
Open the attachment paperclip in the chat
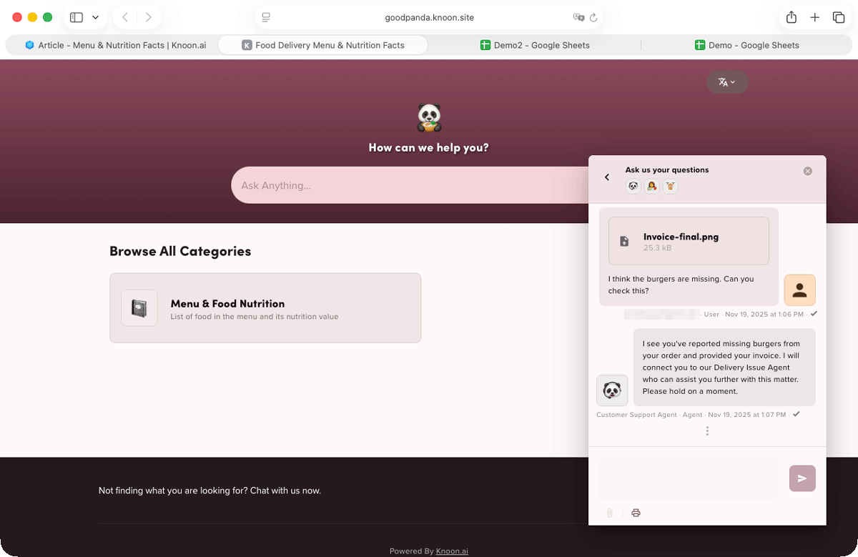pyautogui.click(x=609, y=513)
